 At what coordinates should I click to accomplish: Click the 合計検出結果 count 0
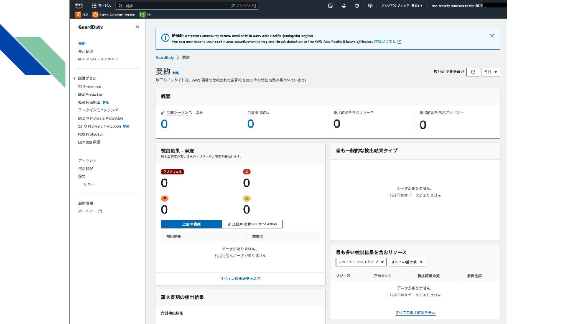250,124
